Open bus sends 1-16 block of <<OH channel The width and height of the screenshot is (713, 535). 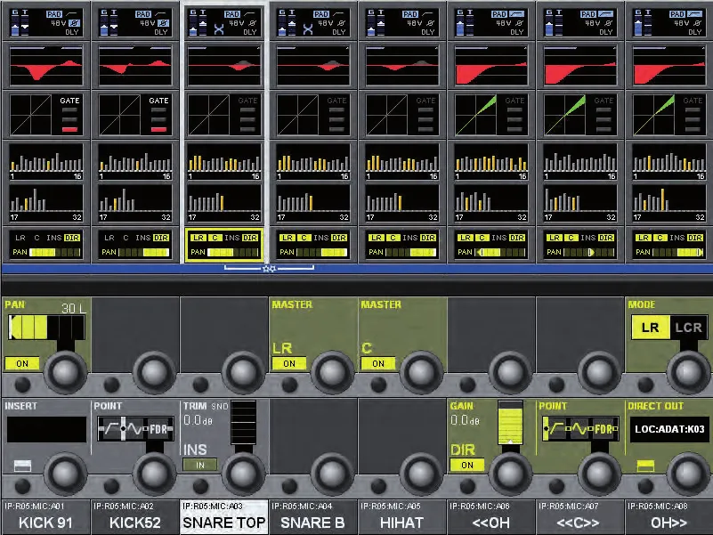(x=491, y=162)
